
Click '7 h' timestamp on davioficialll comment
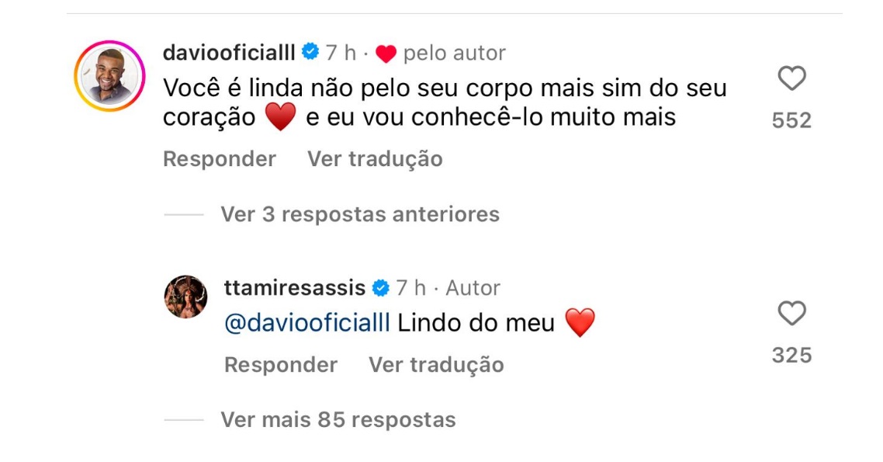(x=341, y=53)
